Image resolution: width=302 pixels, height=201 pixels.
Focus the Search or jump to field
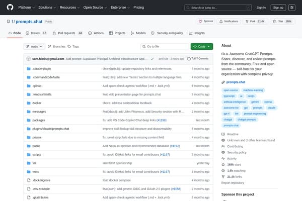218,8
